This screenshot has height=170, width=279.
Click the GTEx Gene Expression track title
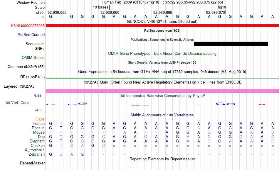[162, 72]
